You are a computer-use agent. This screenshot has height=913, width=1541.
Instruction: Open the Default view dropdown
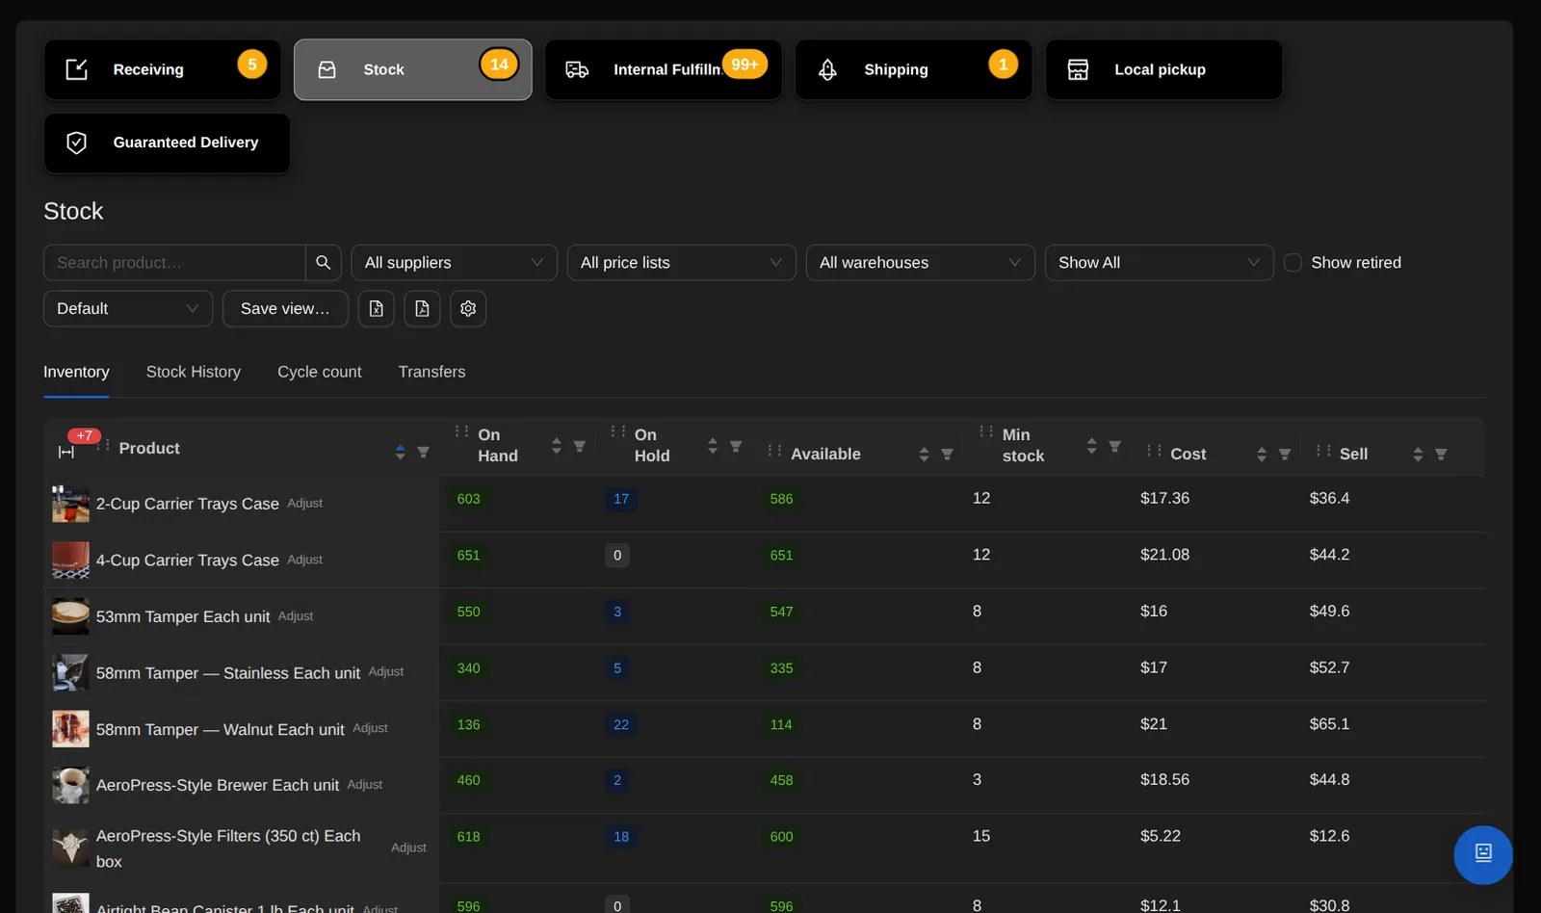point(128,309)
